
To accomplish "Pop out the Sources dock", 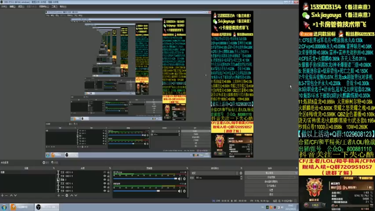I will 110,168.
